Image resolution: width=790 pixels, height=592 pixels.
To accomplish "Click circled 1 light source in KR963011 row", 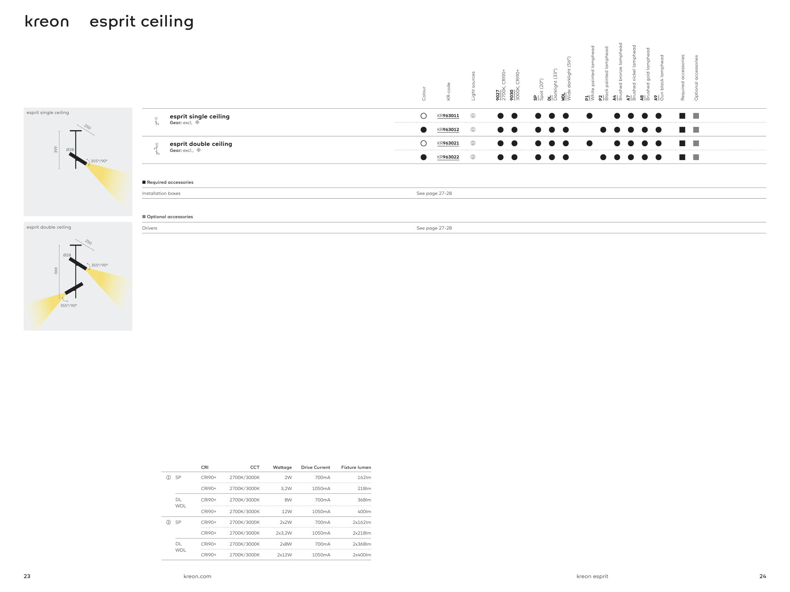I will coord(473,116).
